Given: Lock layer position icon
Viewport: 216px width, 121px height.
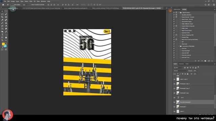Looking at the screenshot, I should [x=183, y=74].
